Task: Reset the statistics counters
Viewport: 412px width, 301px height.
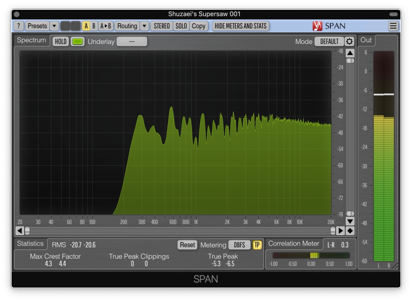Action: pos(187,245)
